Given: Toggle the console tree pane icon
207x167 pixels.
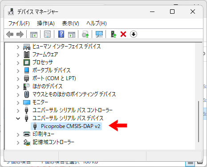Looking at the screenshot, I should [34, 35].
